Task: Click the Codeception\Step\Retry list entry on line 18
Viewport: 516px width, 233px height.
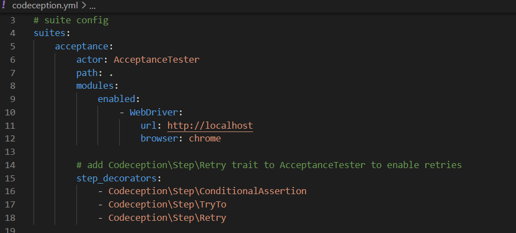Action: click(167, 218)
